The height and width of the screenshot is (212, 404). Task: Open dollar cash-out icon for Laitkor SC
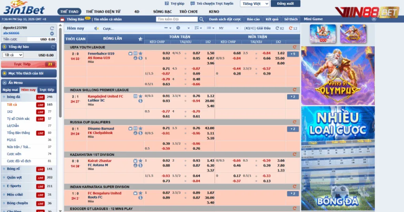[x=140, y=101]
